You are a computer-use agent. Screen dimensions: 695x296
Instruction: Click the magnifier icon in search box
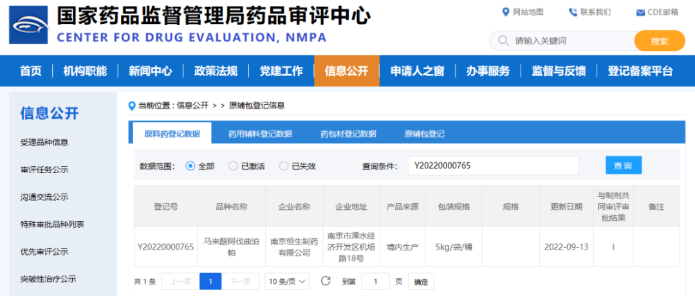tap(503, 41)
